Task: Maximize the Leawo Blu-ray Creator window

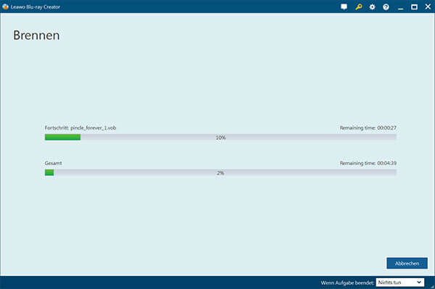Action: click(414, 7)
